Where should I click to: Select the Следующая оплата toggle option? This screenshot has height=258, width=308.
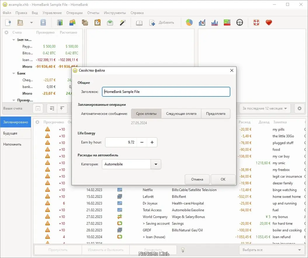(181, 114)
